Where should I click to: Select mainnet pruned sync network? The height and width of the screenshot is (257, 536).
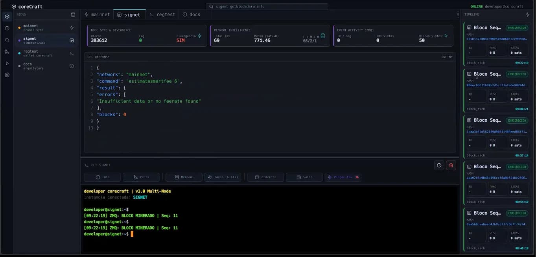click(46, 28)
